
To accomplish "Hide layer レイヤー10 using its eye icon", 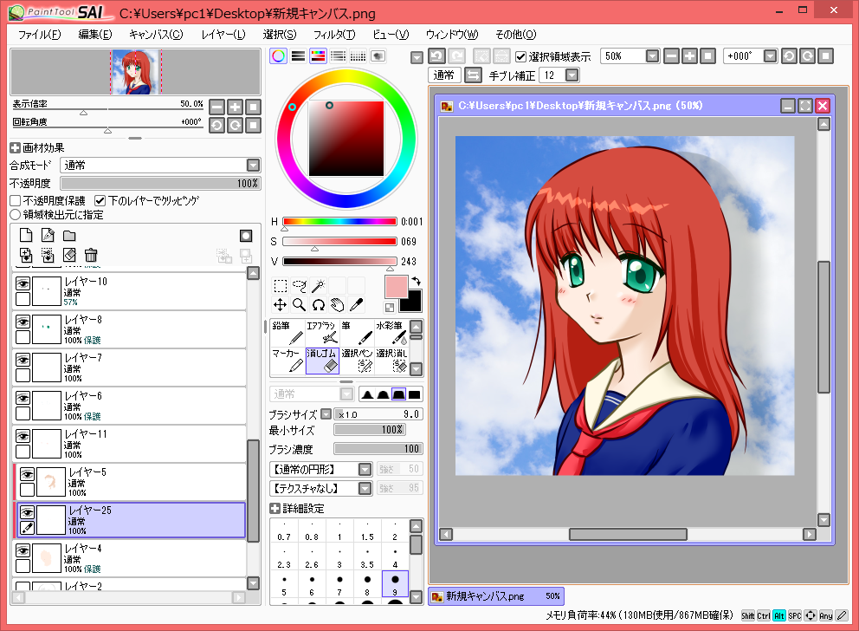I will pyautogui.click(x=23, y=283).
